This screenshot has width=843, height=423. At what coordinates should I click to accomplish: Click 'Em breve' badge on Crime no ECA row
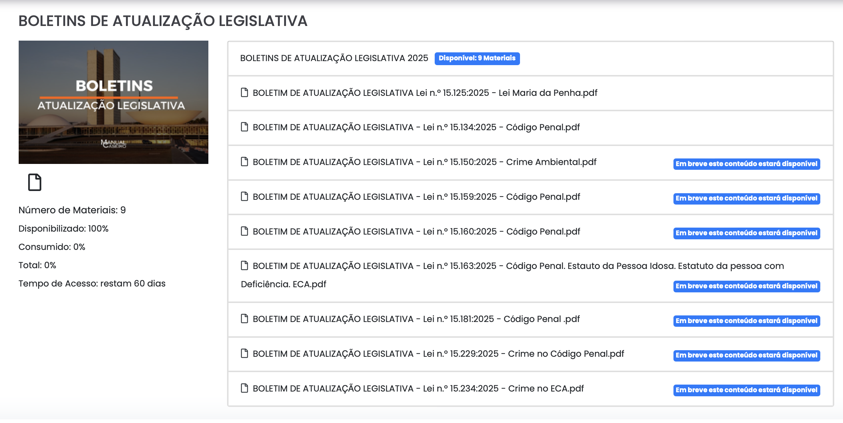pos(746,390)
